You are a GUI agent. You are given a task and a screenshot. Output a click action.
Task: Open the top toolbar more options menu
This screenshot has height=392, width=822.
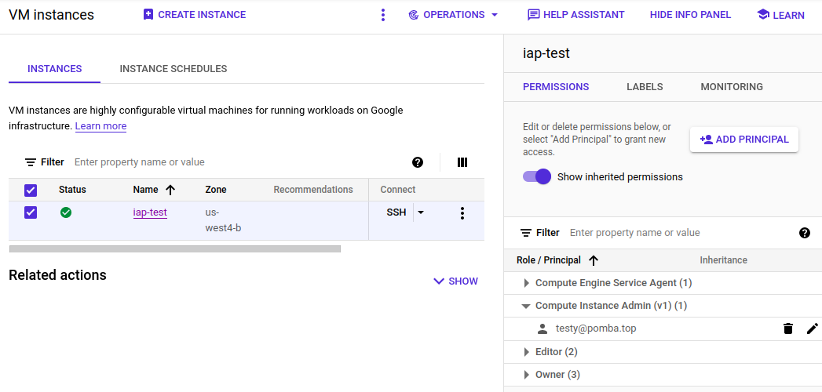click(x=383, y=15)
